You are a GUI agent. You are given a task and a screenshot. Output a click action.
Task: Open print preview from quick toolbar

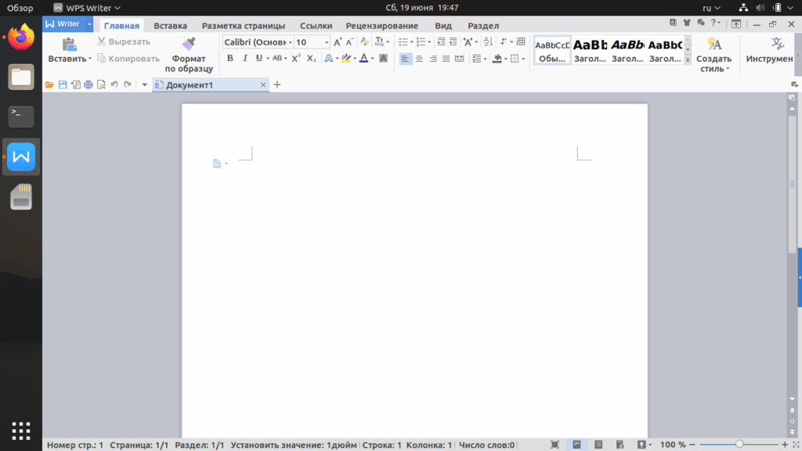click(x=101, y=85)
